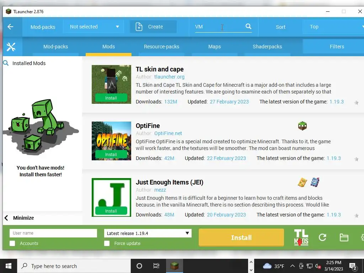
Task: Click the blue book icon beside JEI
Action: [315, 182]
